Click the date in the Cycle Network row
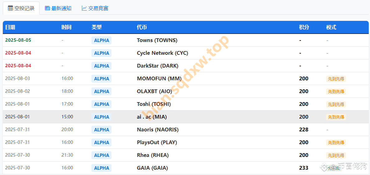The image size is (370, 175). tap(18, 53)
